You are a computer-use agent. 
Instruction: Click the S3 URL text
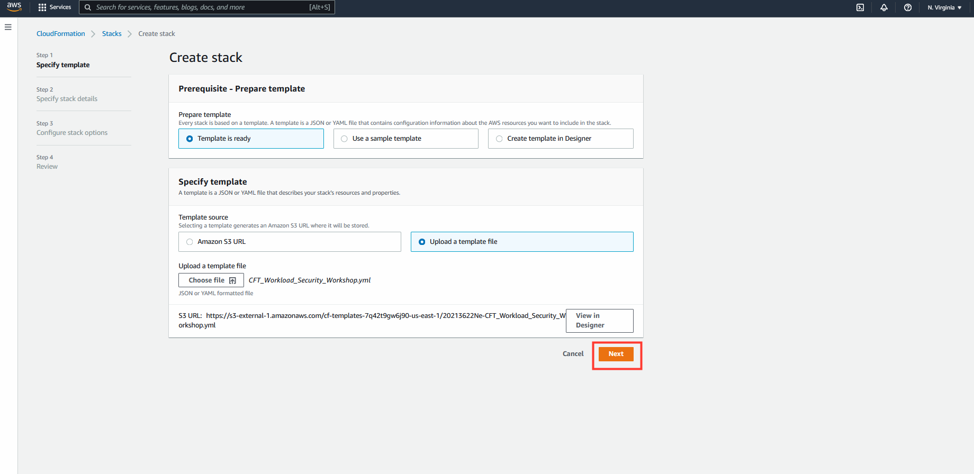point(373,321)
